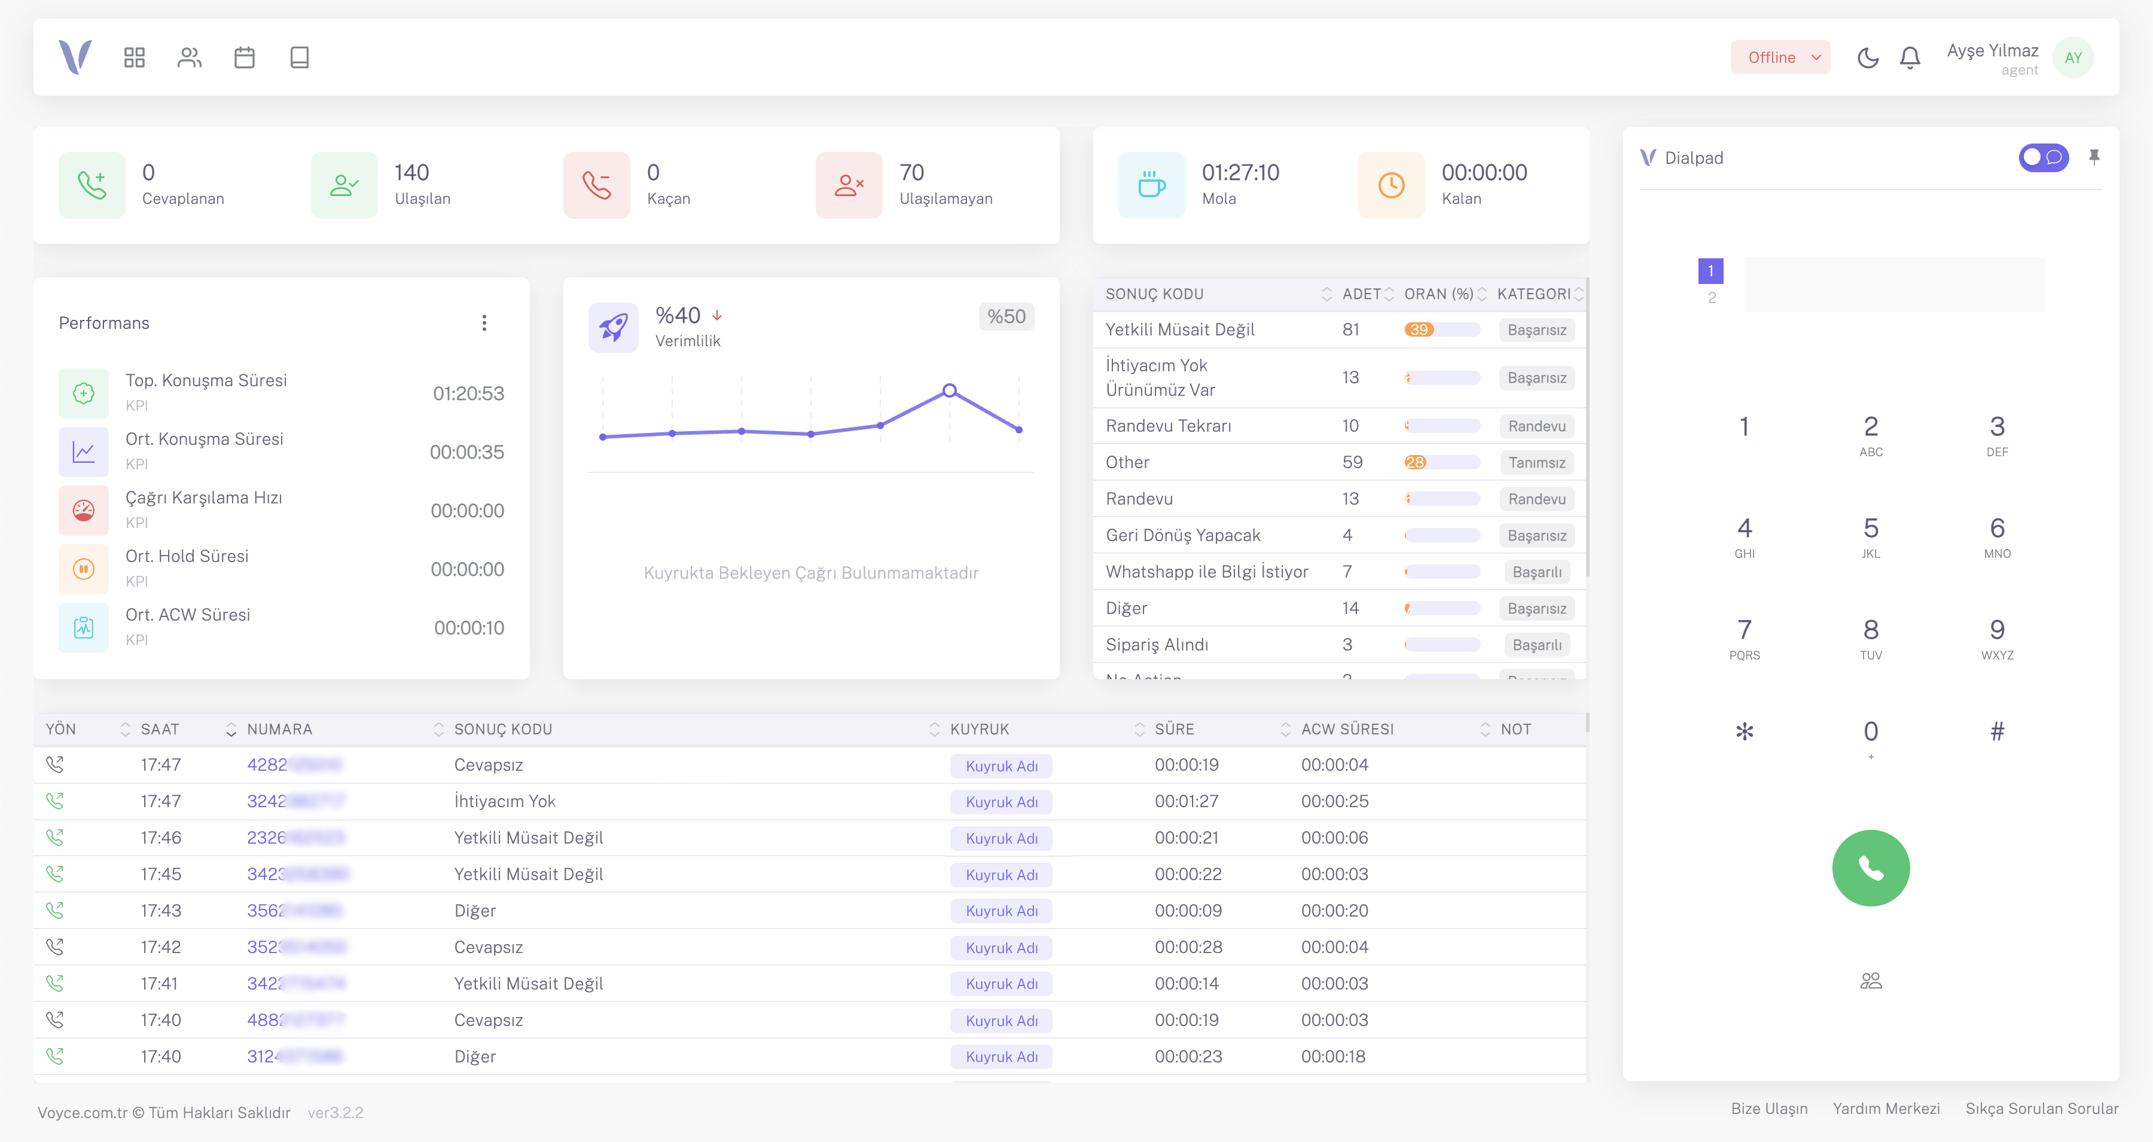The image size is (2153, 1142).
Task: Click the Kalan clock icon
Action: point(1392,185)
